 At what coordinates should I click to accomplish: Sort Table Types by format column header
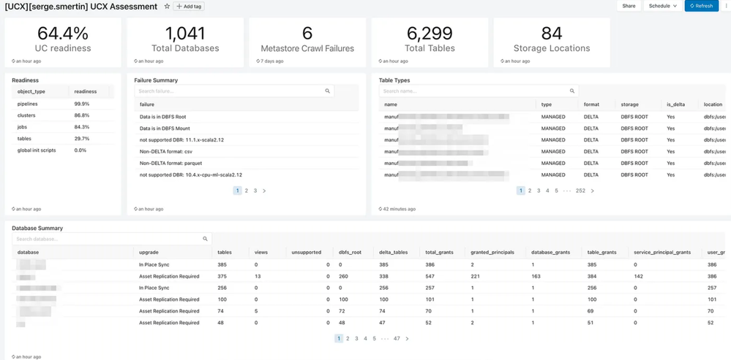pyautogui.click(x=597, y=104)
